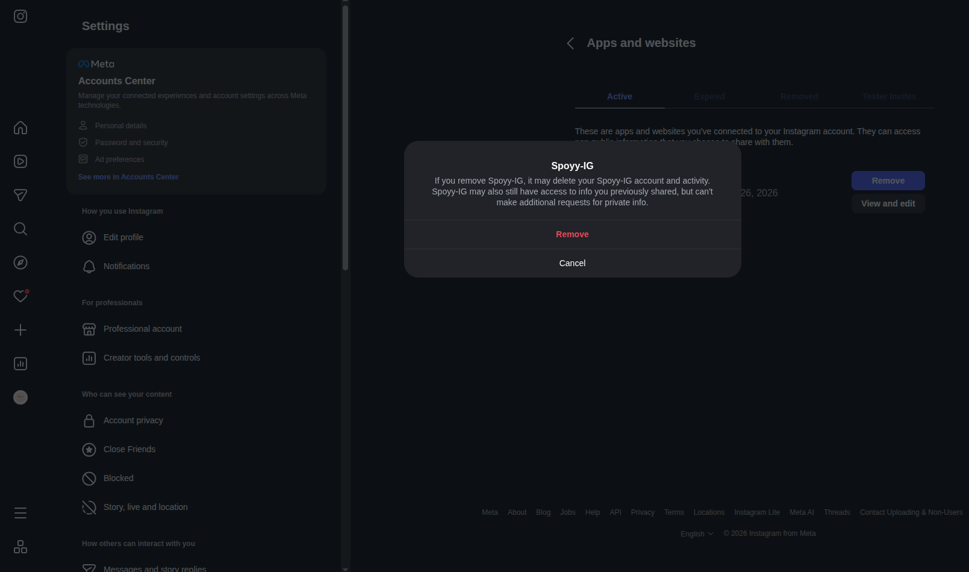Click the Terms footer link
This screenshot has height=572, width=969.
[674, 512]
